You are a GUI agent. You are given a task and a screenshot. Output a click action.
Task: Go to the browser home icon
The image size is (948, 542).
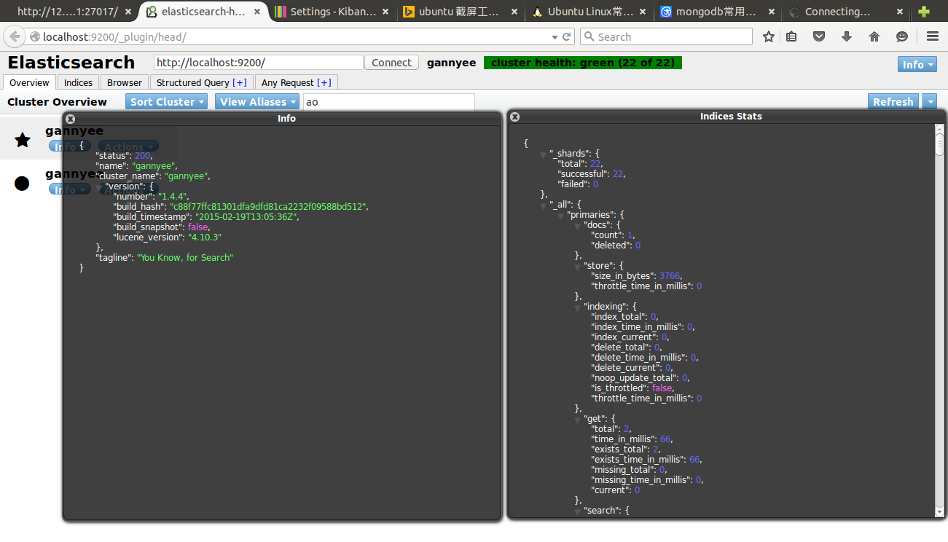click(x=874, y=36)
